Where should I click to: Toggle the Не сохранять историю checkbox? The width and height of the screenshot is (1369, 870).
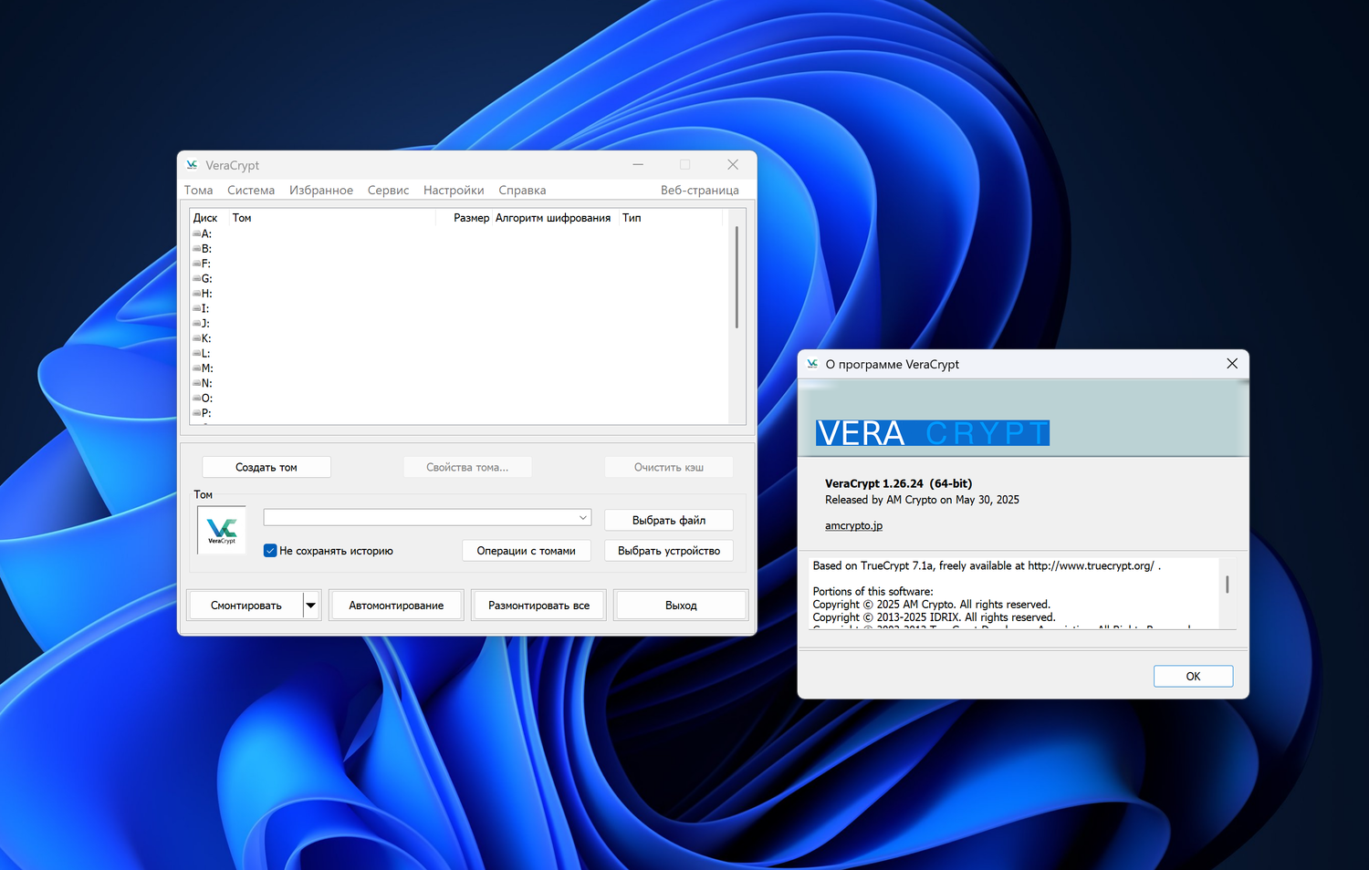pyautogui.click(x=270, y=551)
